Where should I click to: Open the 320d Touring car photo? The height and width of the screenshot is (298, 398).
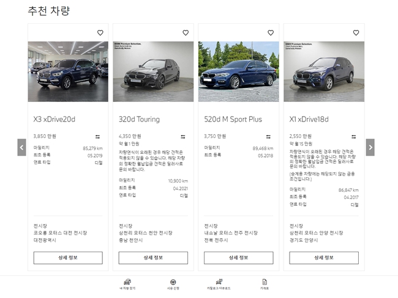pyautogui.click(x=153, y=71)
